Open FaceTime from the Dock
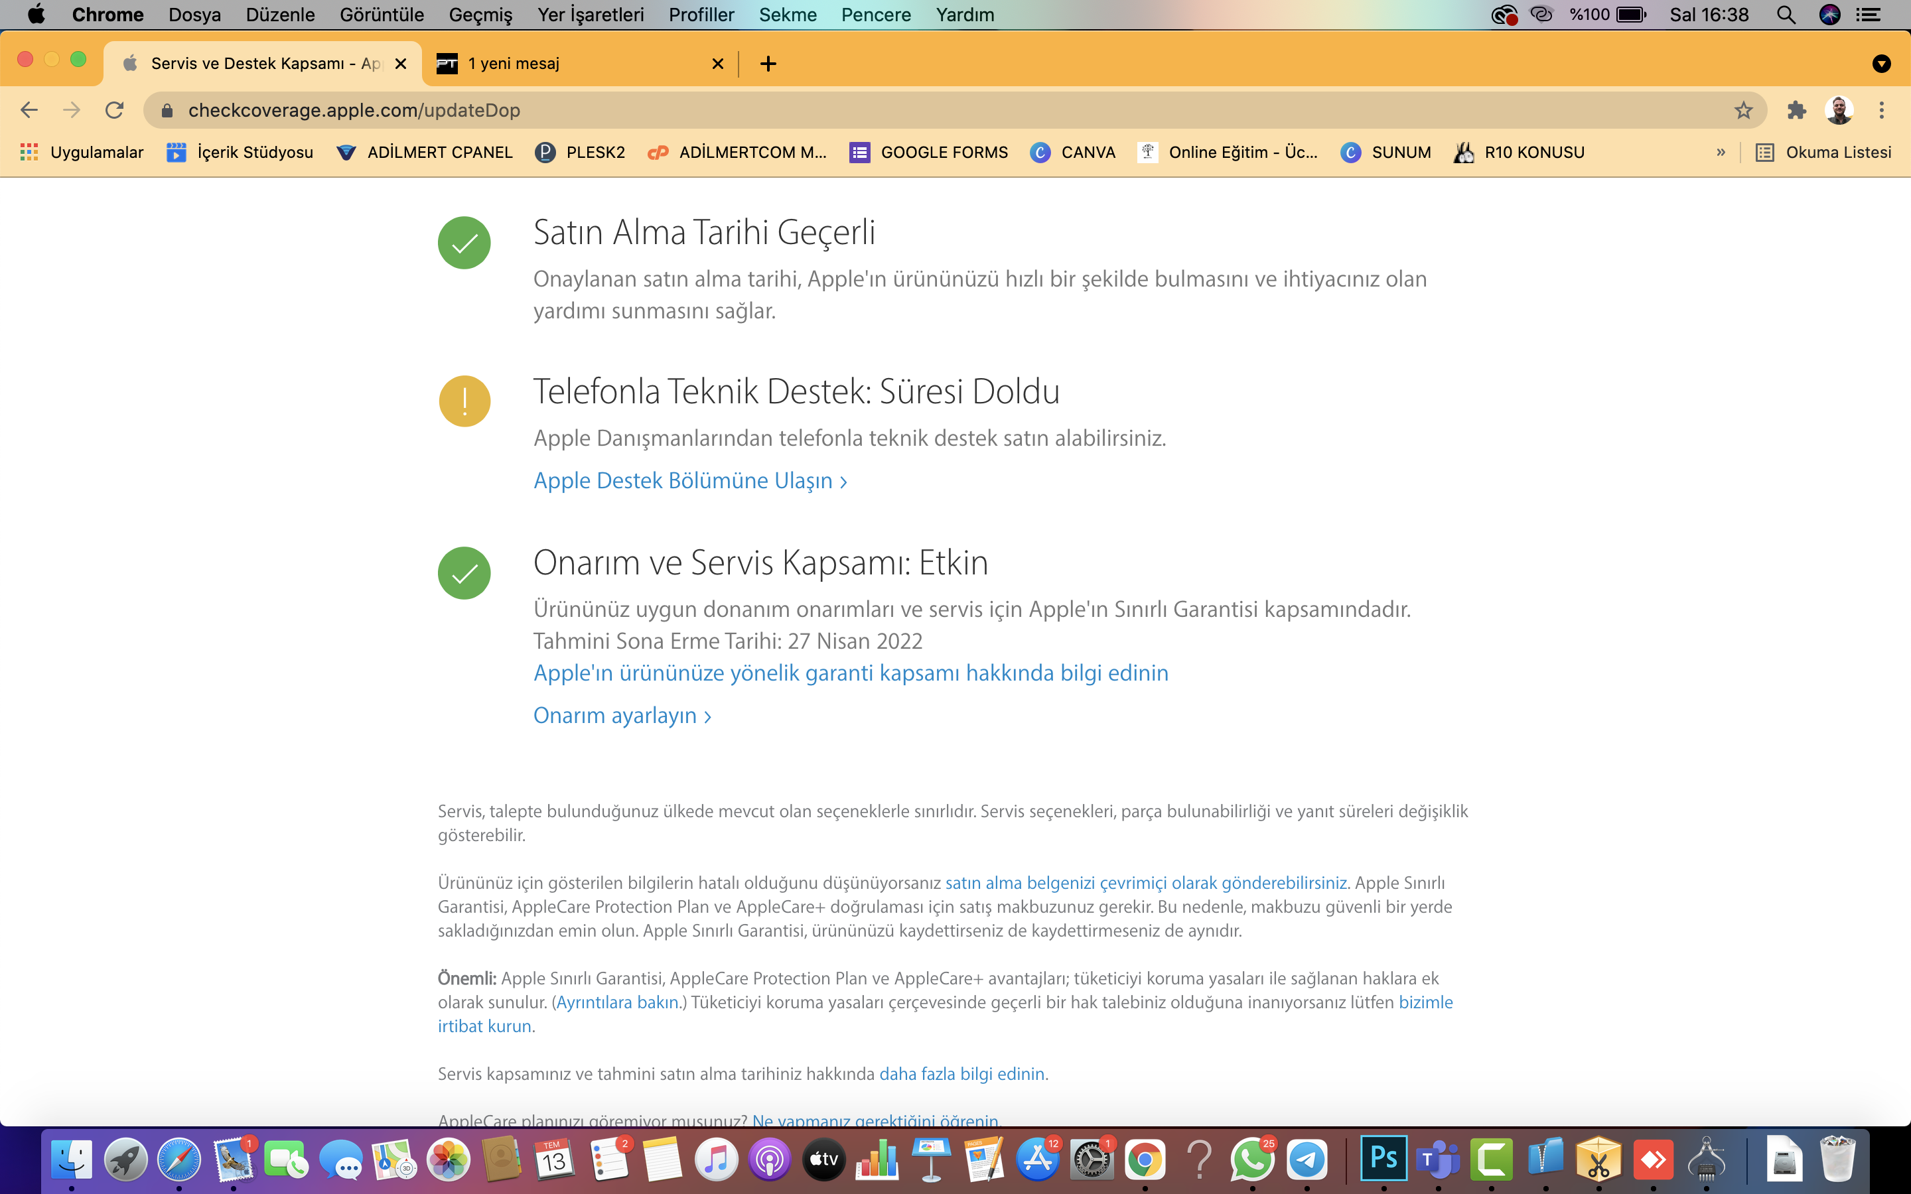 pos(286,1160)
